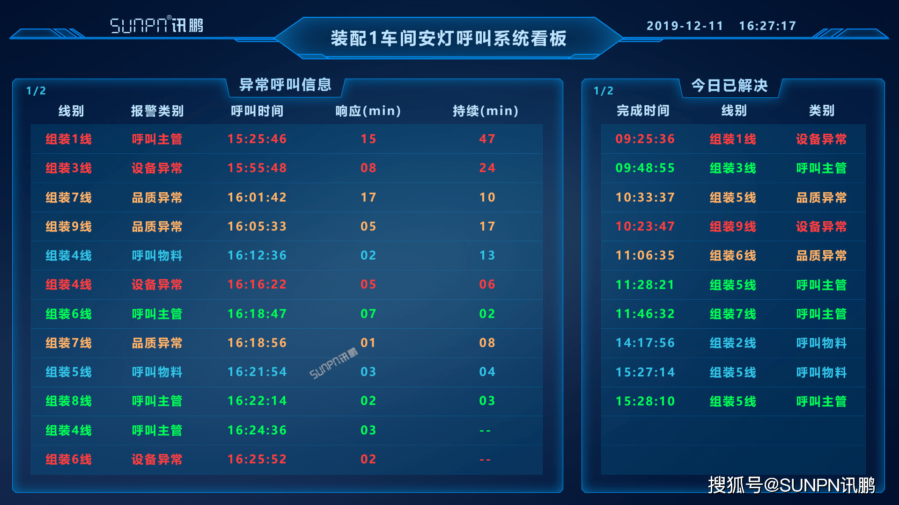Click the call time 16:05:33
Image resolution: width=899 pixels, height=505 pixels.
click(x=257, y=226)
